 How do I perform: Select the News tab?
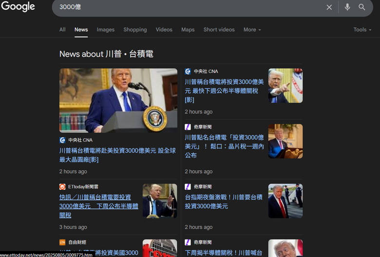click(x=81, y=30)
